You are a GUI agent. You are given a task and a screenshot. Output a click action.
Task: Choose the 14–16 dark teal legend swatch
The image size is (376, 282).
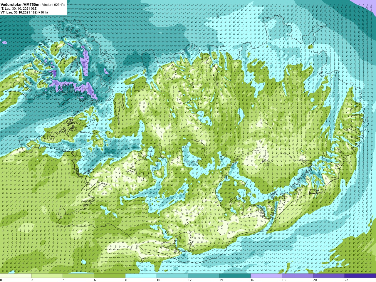(x=235, y=276)
